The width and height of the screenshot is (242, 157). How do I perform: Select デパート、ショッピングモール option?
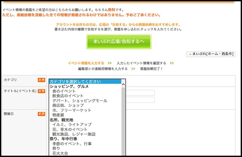coord(79,101)
